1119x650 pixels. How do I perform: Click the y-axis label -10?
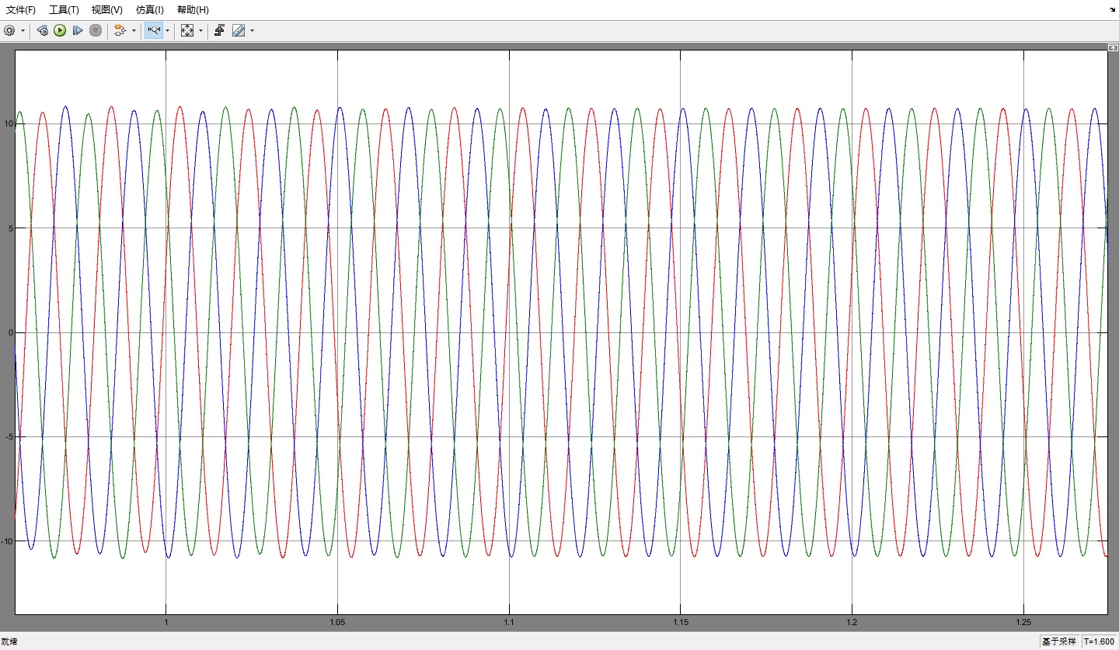(6, 541)
